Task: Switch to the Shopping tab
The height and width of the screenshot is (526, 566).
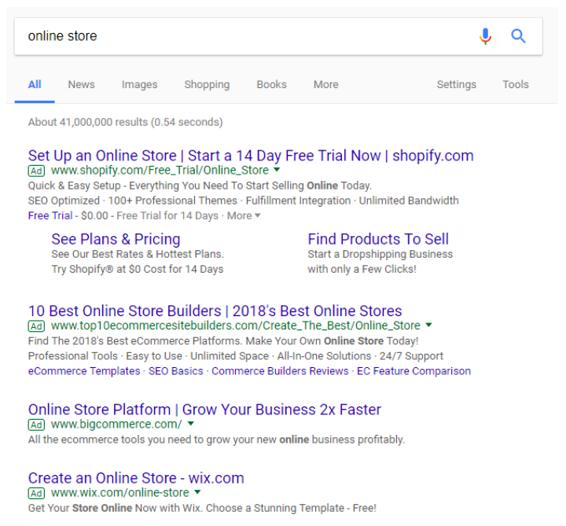Action: click(207, 84)
